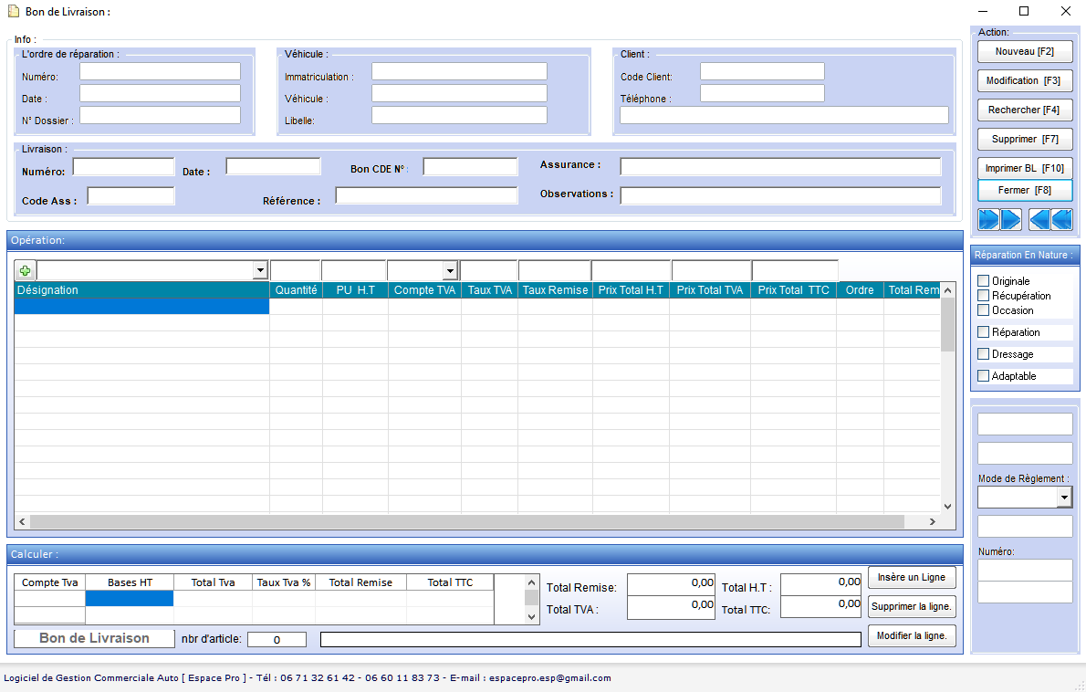
Task: Click the operation table's scroll-down arrow
Action: (947, 507)
